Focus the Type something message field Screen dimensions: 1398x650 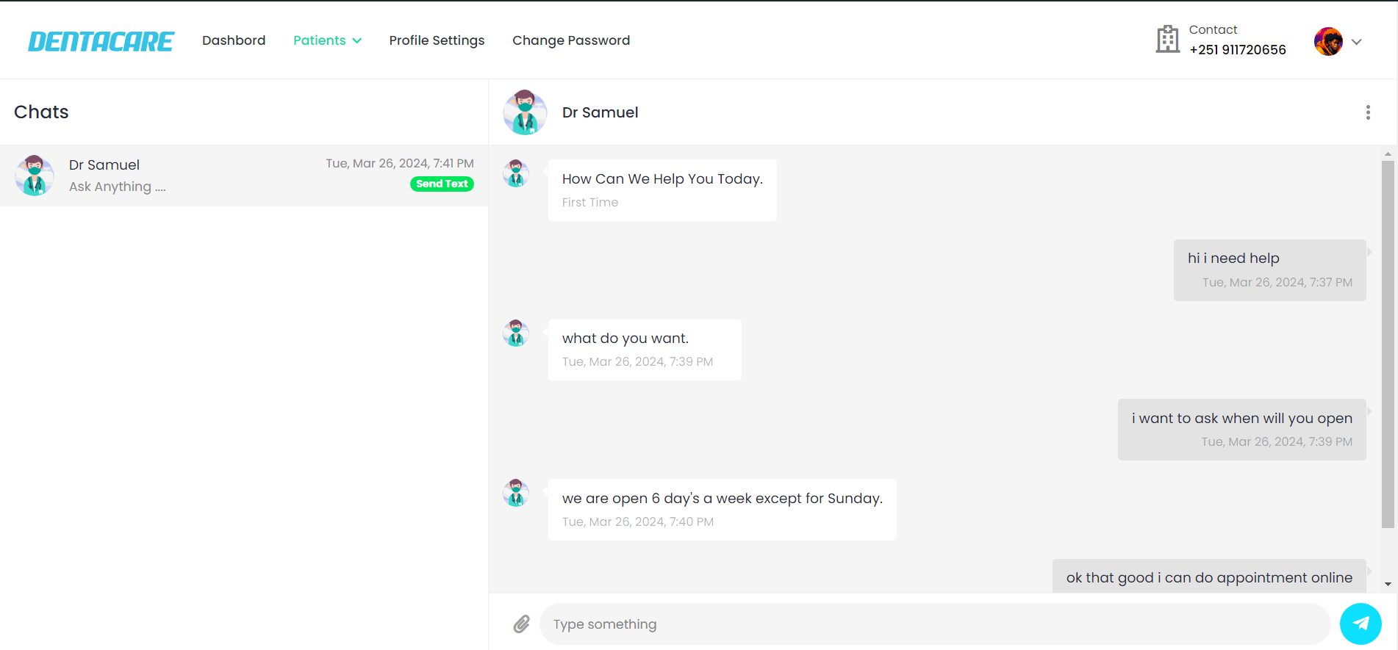(x=934, y=624)
